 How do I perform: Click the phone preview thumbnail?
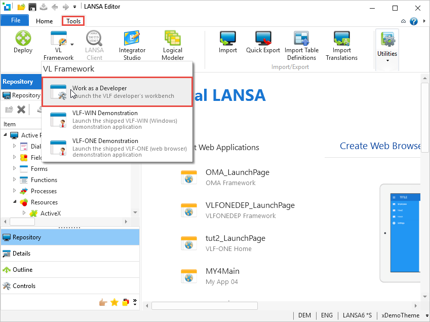401,233
